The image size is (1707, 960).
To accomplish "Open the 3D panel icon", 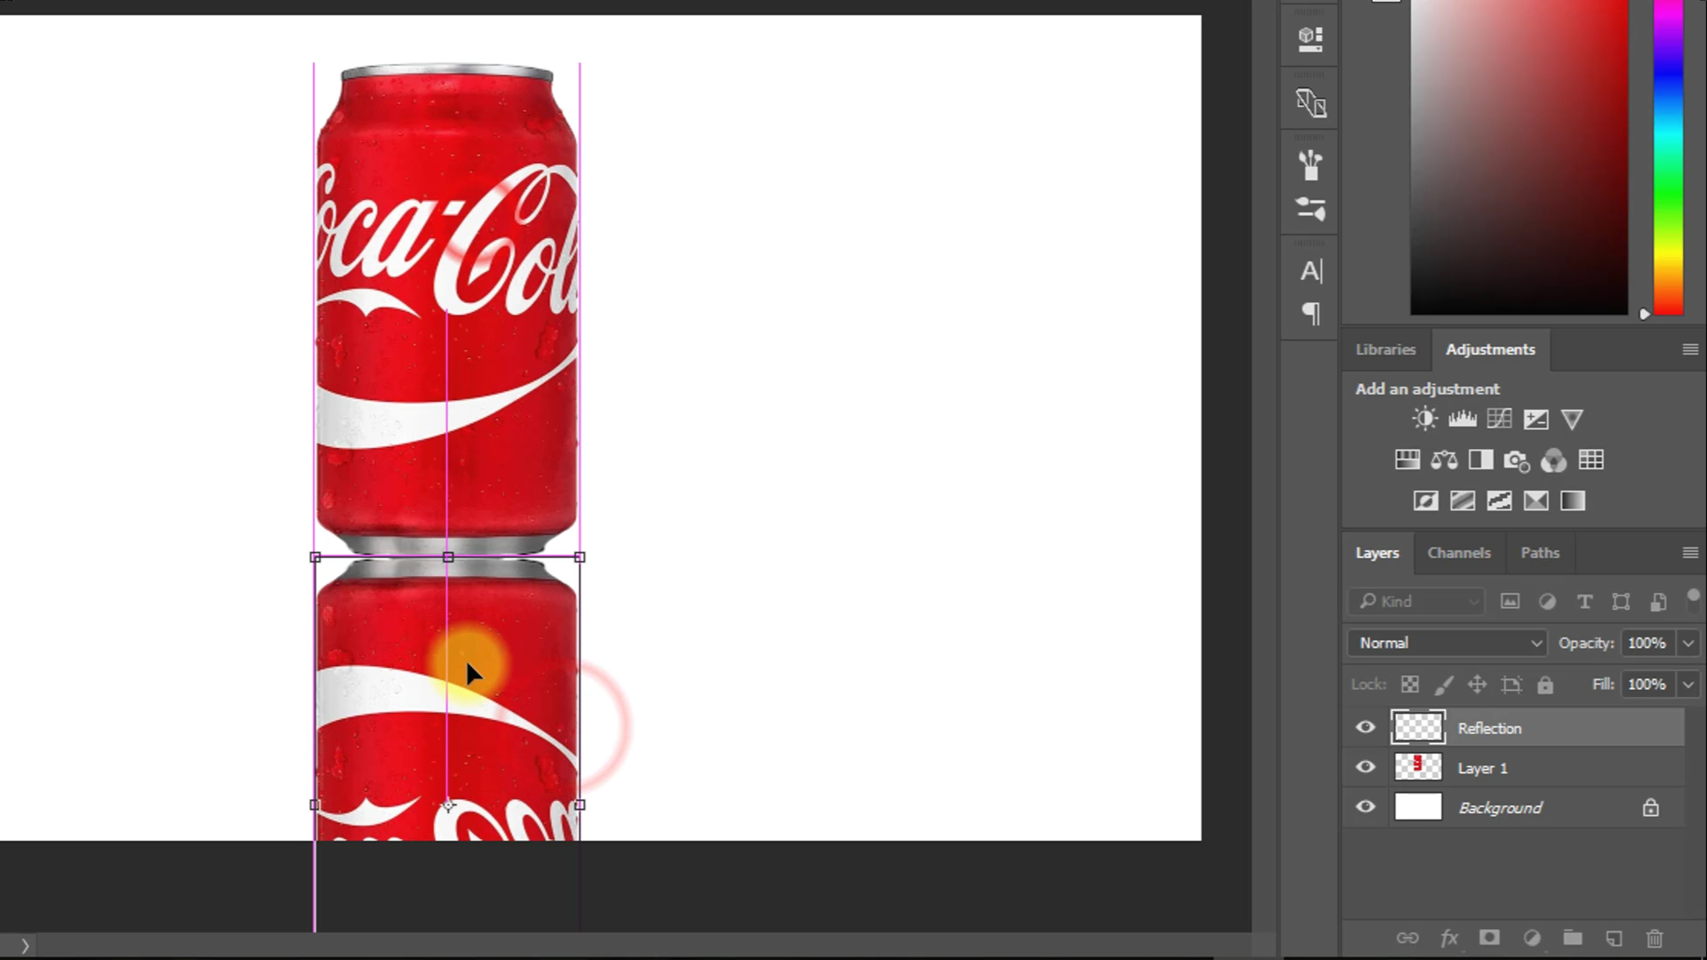I will point(1310,39).
